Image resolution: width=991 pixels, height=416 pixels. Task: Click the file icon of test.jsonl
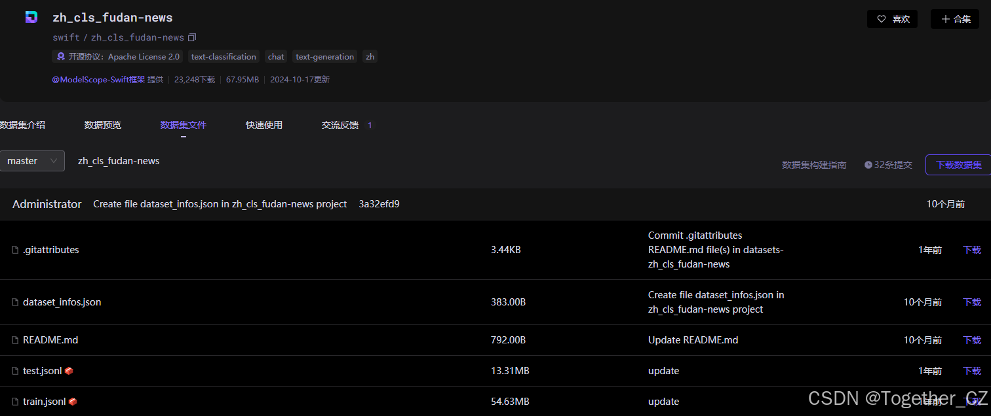(15, 371)
